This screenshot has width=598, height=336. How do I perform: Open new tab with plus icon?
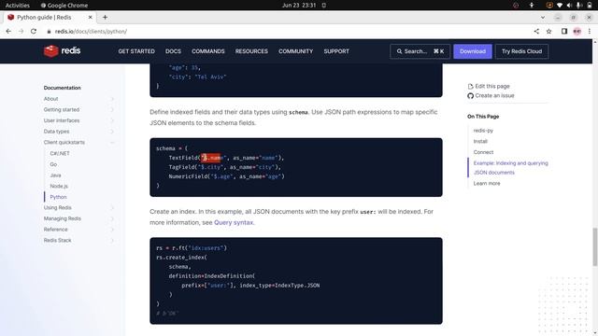coord(105,17)
